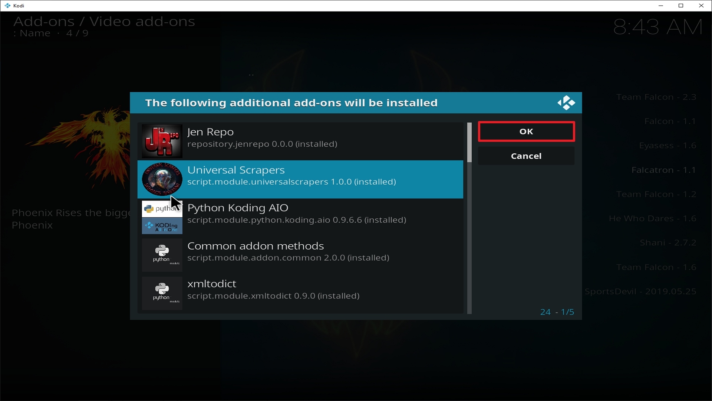Click Eyasess - 1.6 in background list
The height and width of the screenshot is (401, 712).
tap(667, 146)
